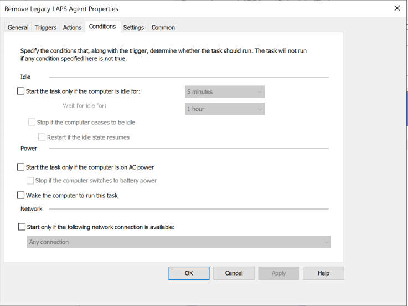Toggle stop if computer switches to battery power
The image size is (408, 306).
click(30, 180)
